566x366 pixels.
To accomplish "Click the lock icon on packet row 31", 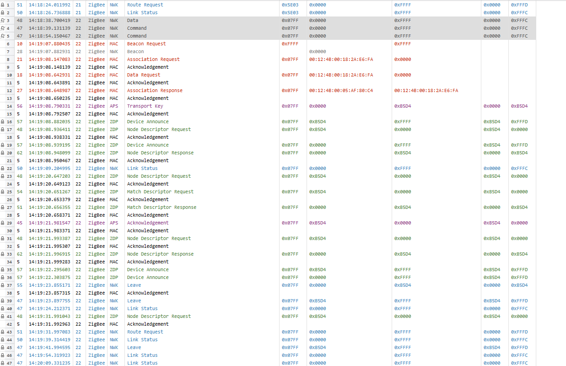I will (x=3, y=238).
